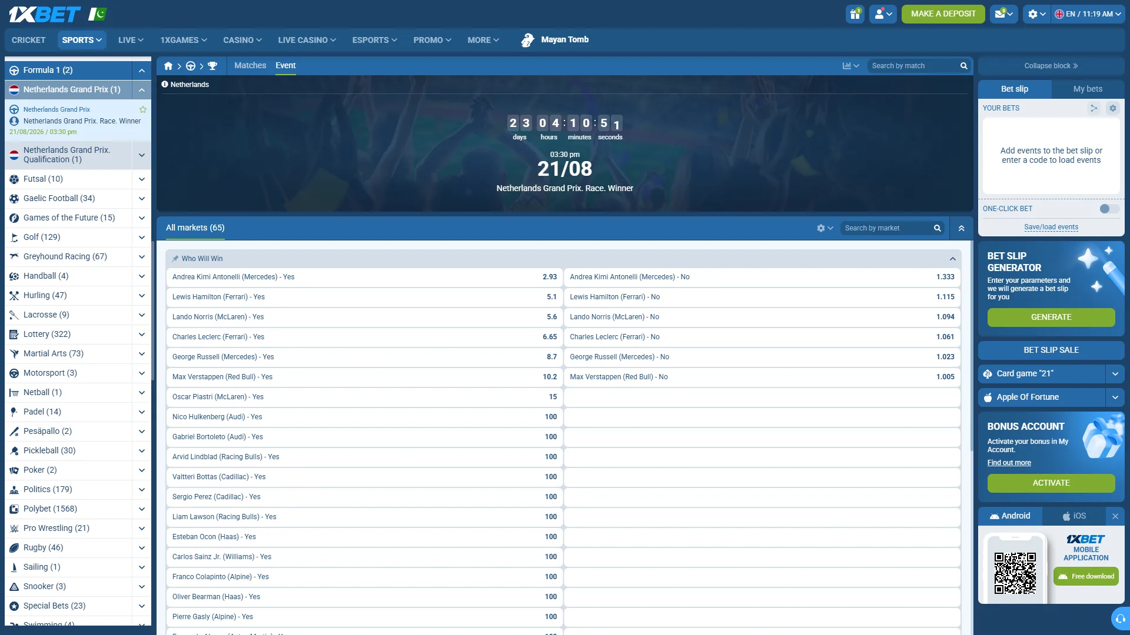Switch to the My bets tab

click(1088, 89)
